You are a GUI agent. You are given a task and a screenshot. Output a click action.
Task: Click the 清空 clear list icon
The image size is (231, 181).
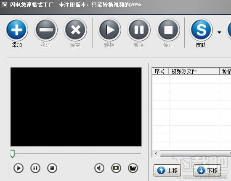75,30
